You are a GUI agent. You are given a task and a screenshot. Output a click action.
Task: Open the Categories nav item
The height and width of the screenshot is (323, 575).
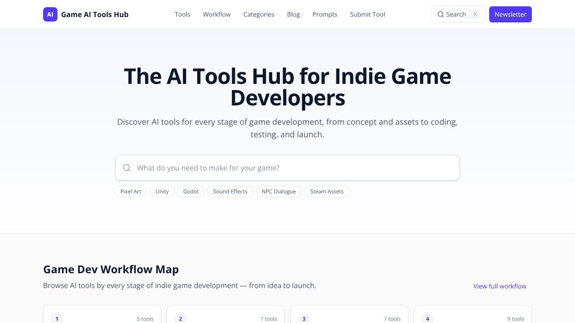click(259, 14)
